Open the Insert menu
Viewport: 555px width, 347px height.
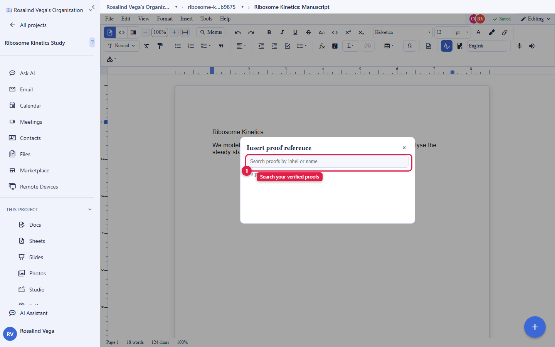[x=186, y=19]
